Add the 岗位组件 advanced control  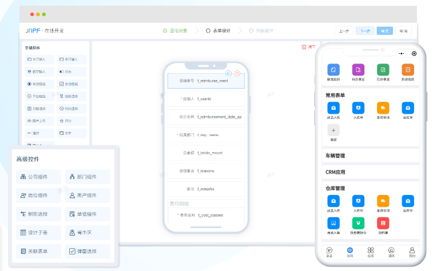tap(39, 196)
